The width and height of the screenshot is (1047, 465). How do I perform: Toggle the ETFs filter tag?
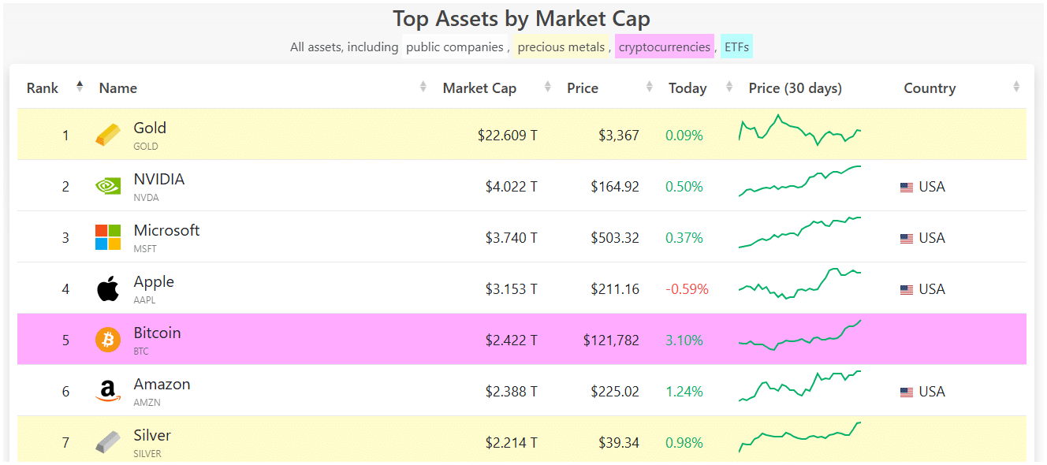(736, 46)
